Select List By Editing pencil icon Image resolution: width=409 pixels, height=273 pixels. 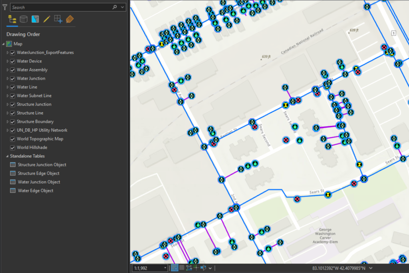(47, 19)
